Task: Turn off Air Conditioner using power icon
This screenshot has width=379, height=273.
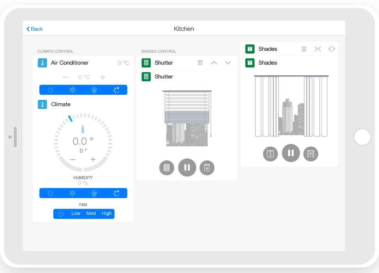Action: point(50,90)
